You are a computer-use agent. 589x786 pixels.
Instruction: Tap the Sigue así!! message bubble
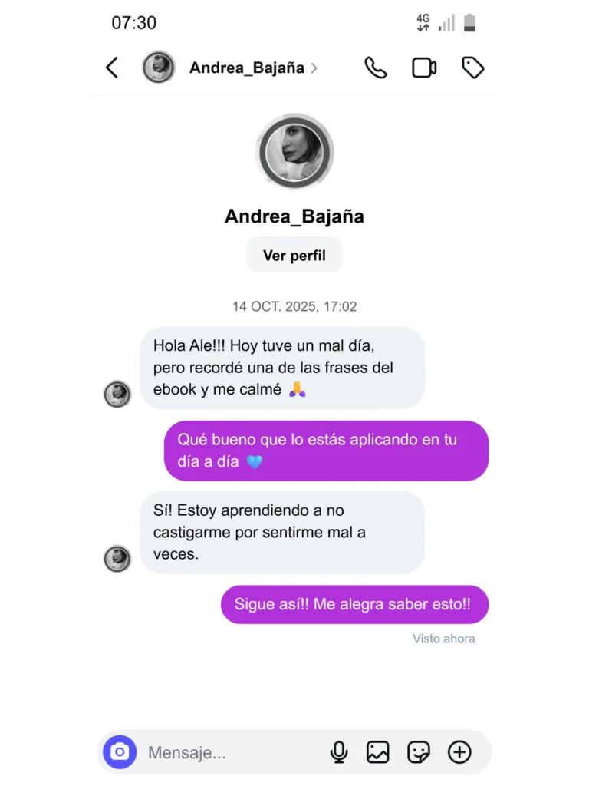pos(354,605)
